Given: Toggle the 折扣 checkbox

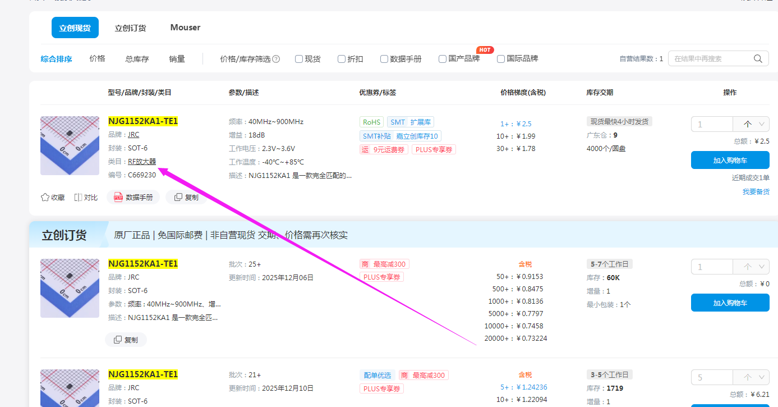Looking at the screenshot, I should point(342,59).
